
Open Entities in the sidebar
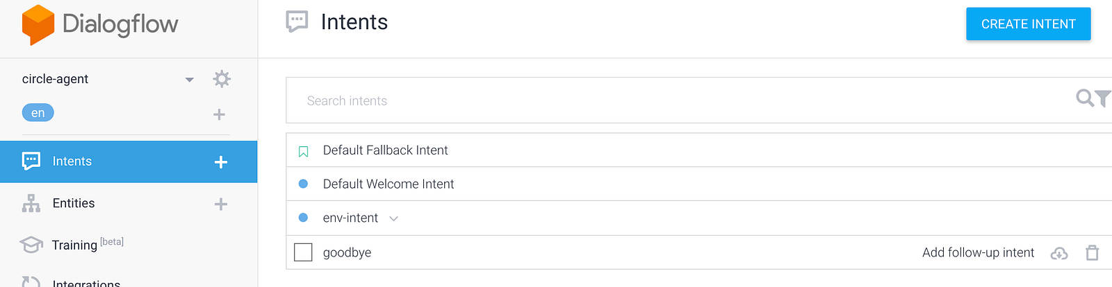[73, 203]
